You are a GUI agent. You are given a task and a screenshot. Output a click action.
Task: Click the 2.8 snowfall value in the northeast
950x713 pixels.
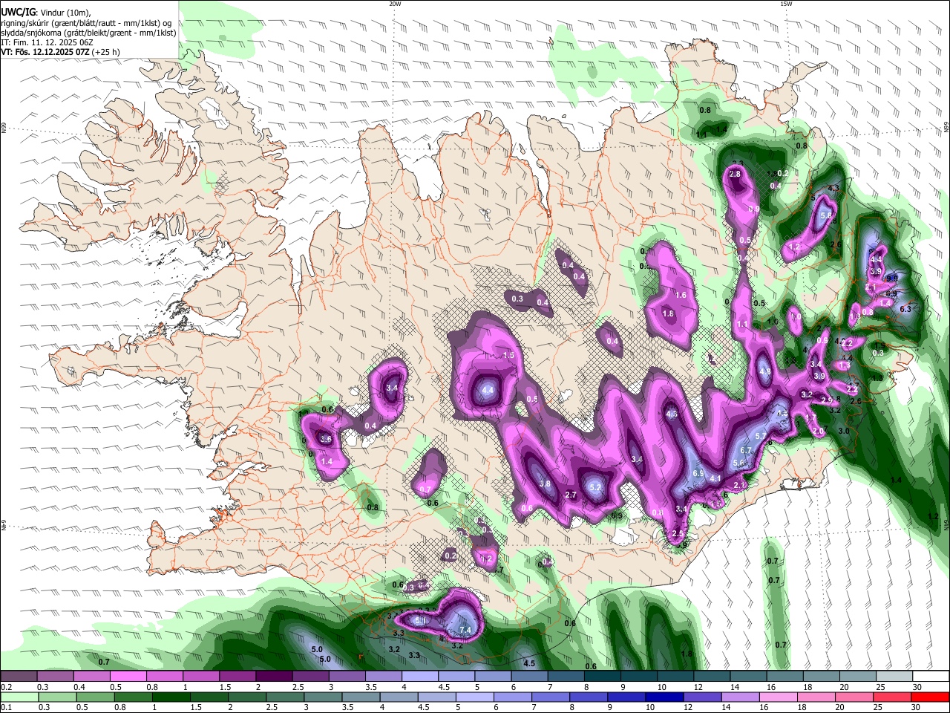click(736, 174)
